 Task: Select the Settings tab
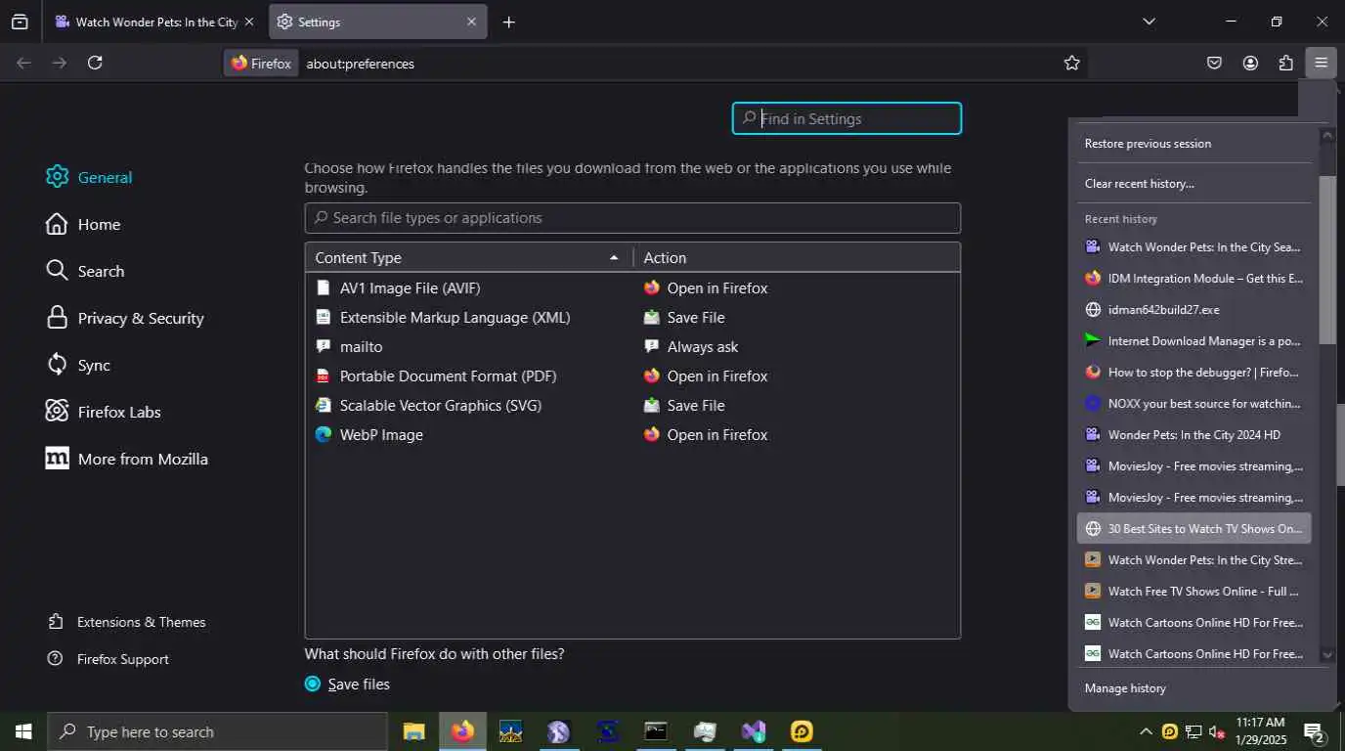(376, 22)
